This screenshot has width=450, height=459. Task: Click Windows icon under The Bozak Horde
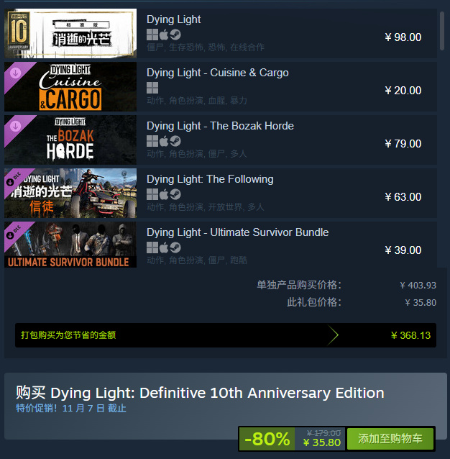point(152,141)
